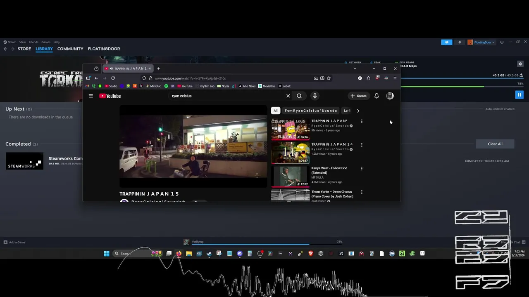Open the Rhythm Lab bookmark

pos(205,86)
